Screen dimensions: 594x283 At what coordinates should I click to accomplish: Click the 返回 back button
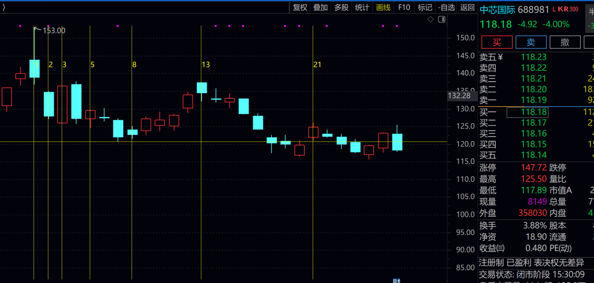[467, 8]
